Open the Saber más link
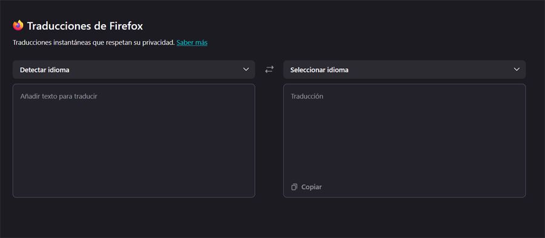 pyautogui.click(x=192, y=43)
